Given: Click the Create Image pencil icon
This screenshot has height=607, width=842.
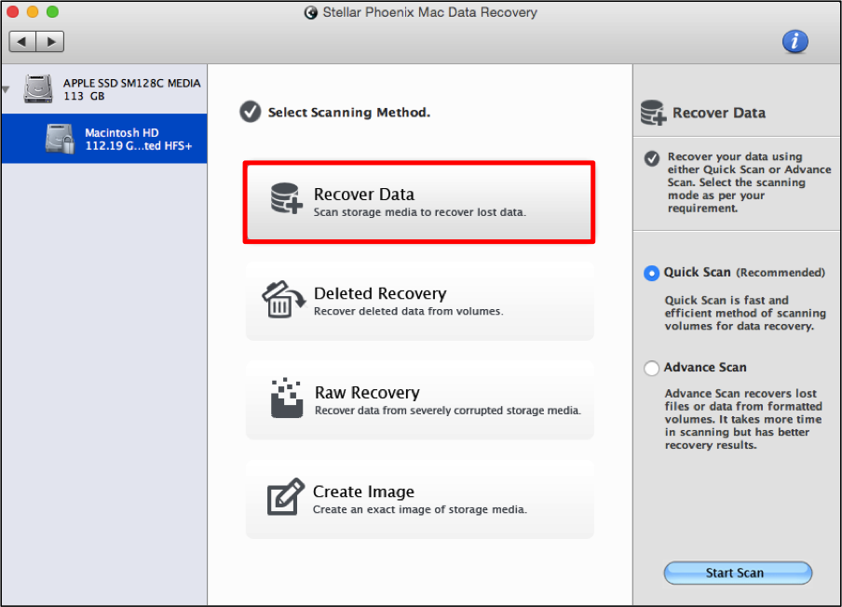Looking at the screenshot, I should pos(285,497).
